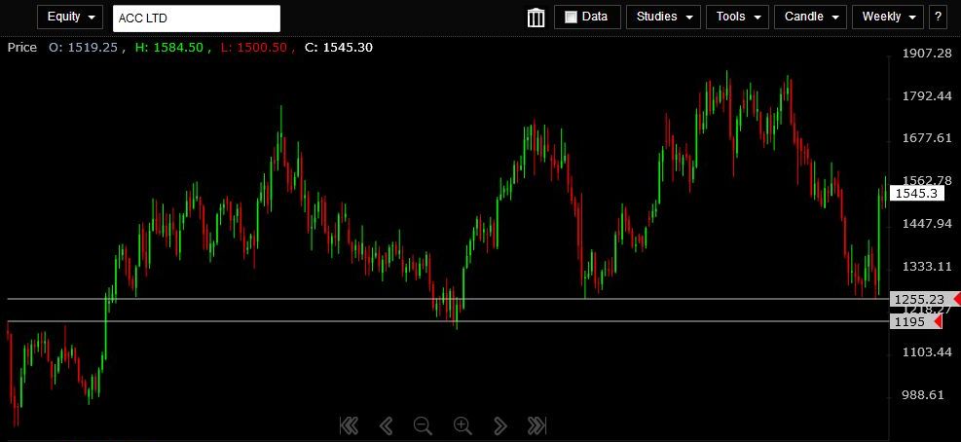Screen dimensions: 961x442
Task: Change chart type via Candle dropdown
Action: pos(811,18)
